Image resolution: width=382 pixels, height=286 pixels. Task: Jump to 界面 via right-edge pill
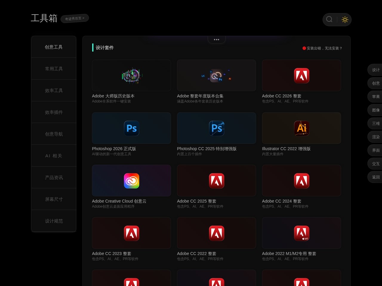pos(375,150)
